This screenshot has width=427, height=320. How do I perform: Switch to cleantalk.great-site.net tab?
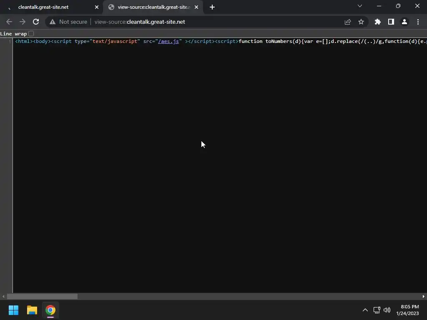[x=51, y=7]
